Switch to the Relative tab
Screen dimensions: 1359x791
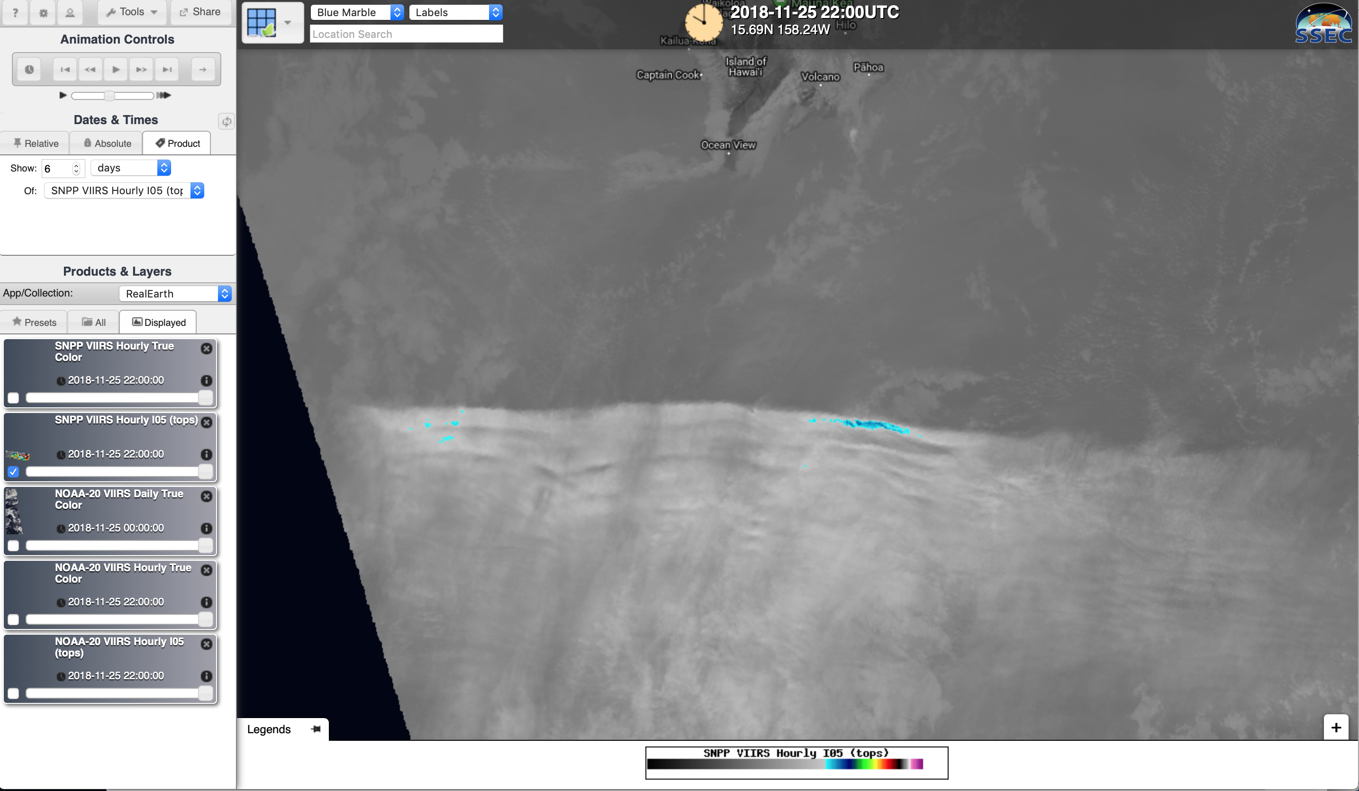[x=36, y=144]
